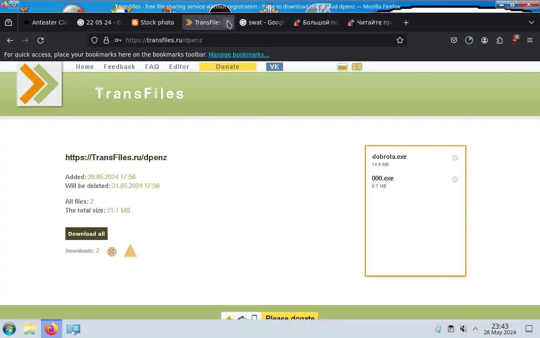
Task: Open the Firefox account icon
Action: 484,40
